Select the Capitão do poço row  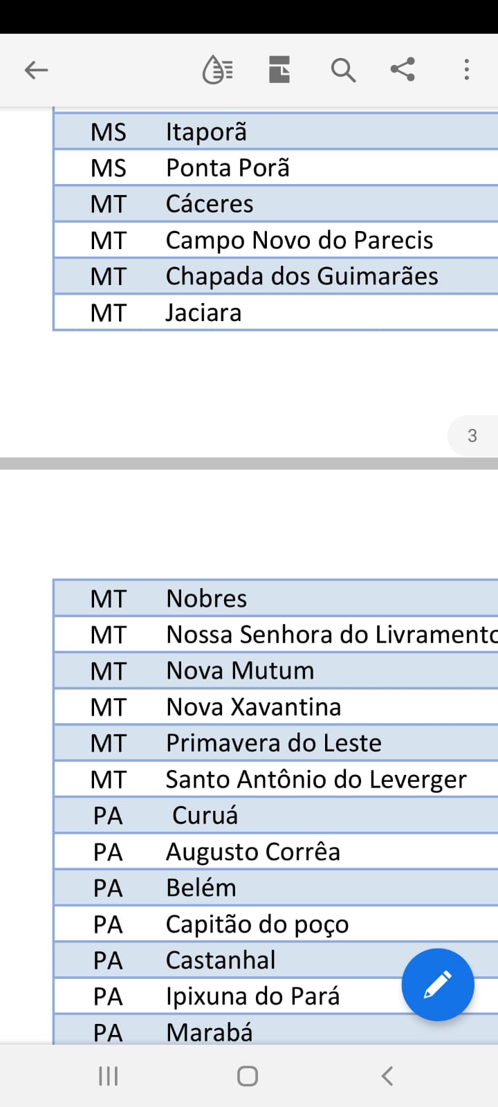pos(276,924)
